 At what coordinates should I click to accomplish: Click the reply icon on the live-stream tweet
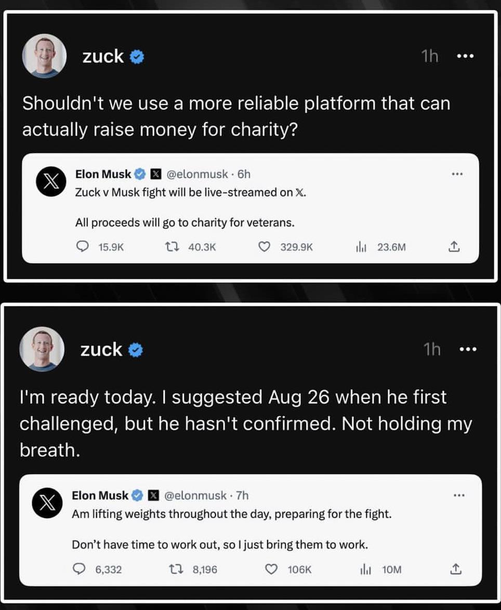pos(82,248)
